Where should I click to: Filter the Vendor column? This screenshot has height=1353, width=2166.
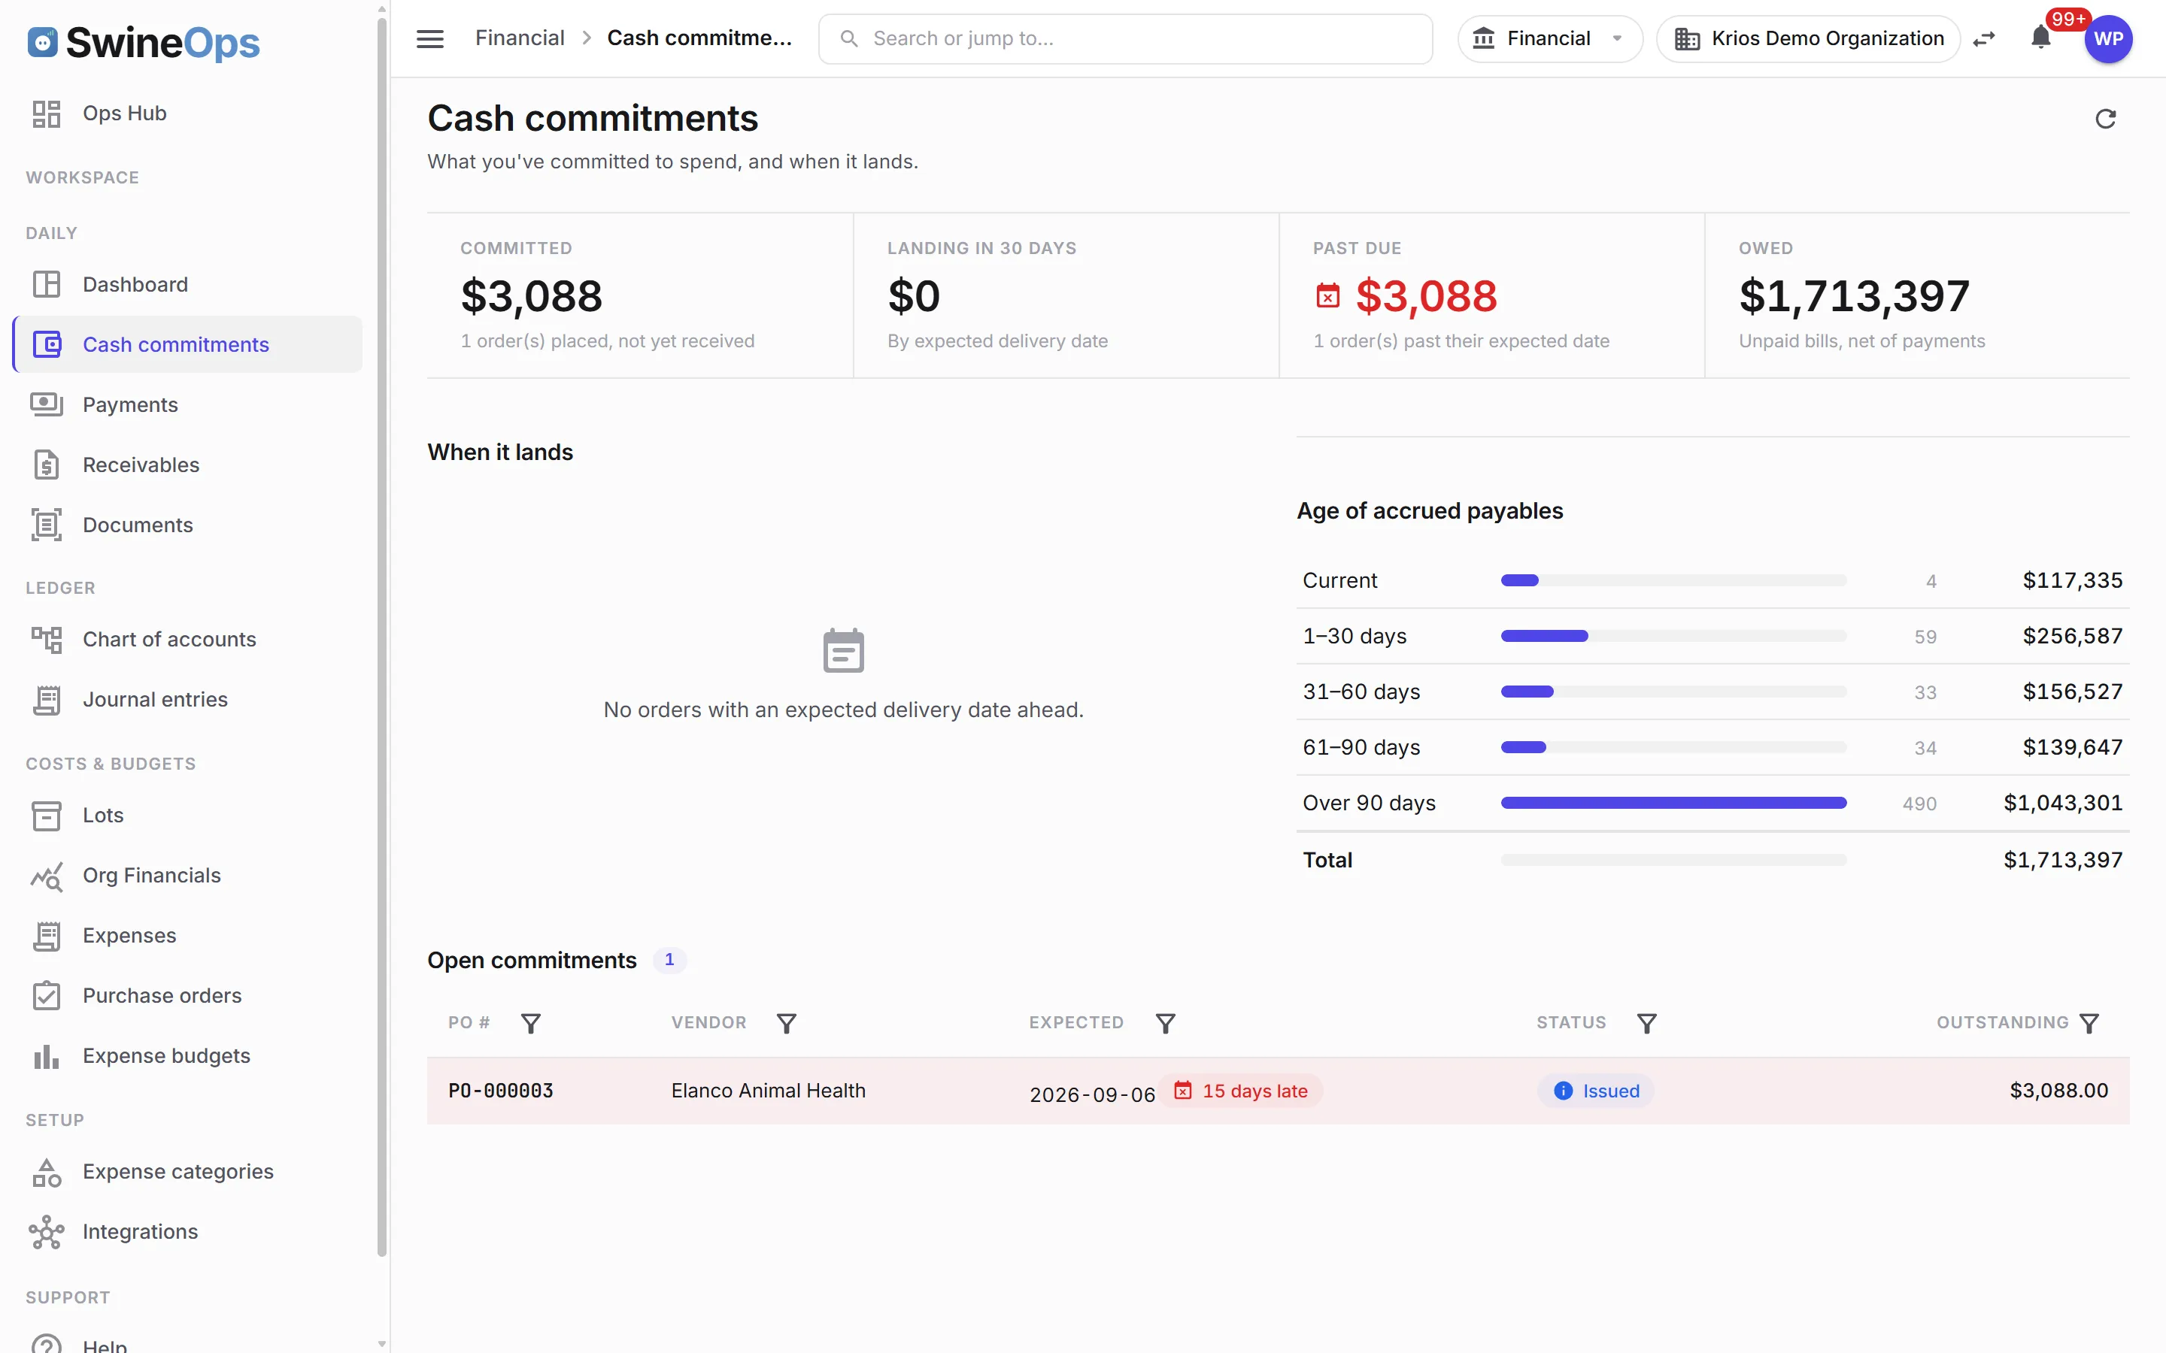coord(786,1023)
